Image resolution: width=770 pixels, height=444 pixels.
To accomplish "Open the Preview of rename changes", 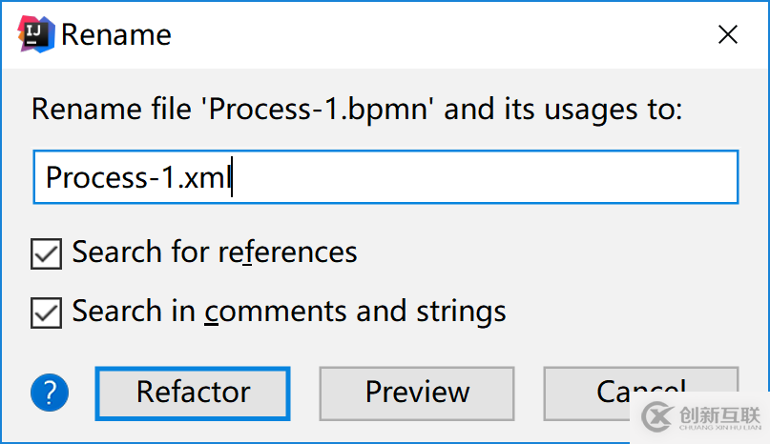I will tap(417, 392).
